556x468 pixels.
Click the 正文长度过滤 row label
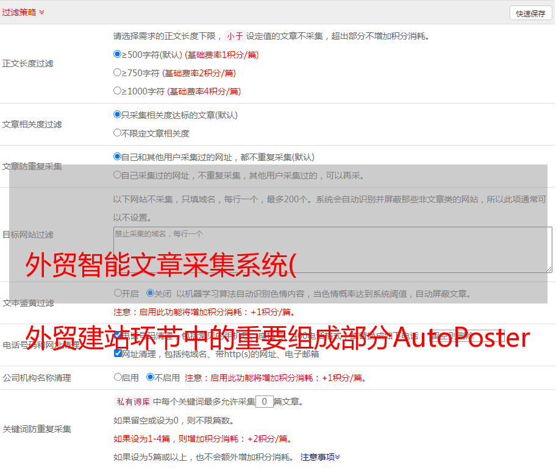pos(27,63)
